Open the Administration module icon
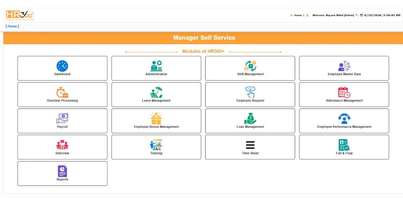Viewport: 403px width, 201px height. click(156, 66)
